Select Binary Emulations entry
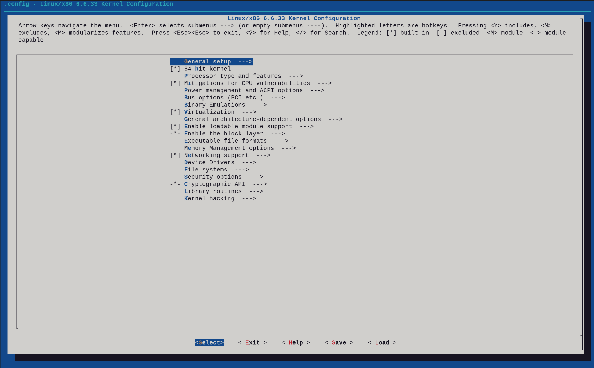Viewport: 594px width, 368px height. (x=225, y=105)
